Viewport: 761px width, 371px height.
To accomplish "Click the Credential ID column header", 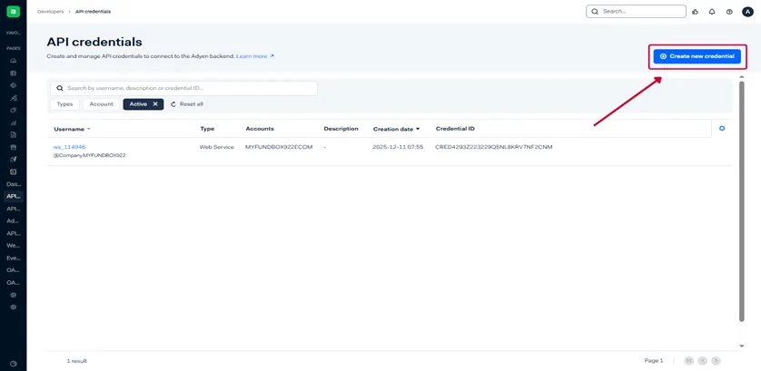I will coord(455,129).
